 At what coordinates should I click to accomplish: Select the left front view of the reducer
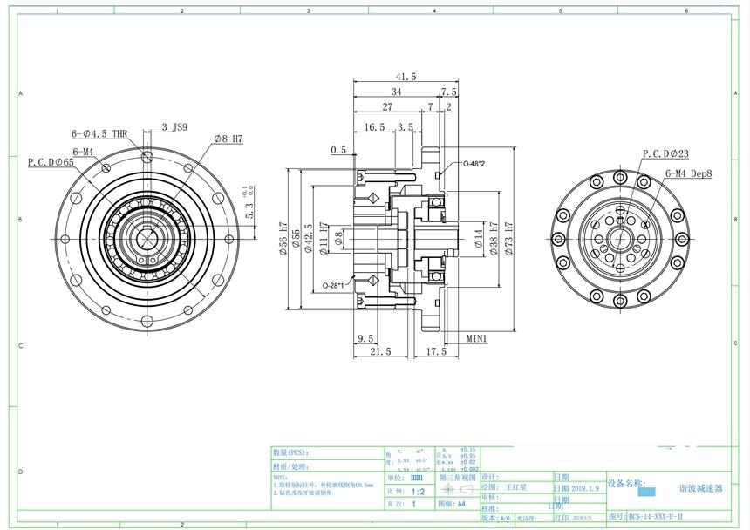146,239
